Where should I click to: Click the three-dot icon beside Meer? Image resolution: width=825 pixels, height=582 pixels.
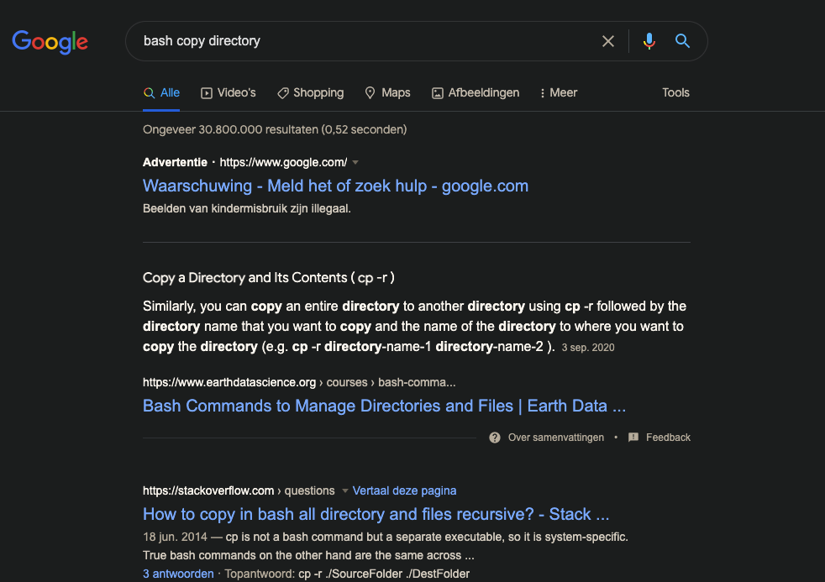(543, 93)
